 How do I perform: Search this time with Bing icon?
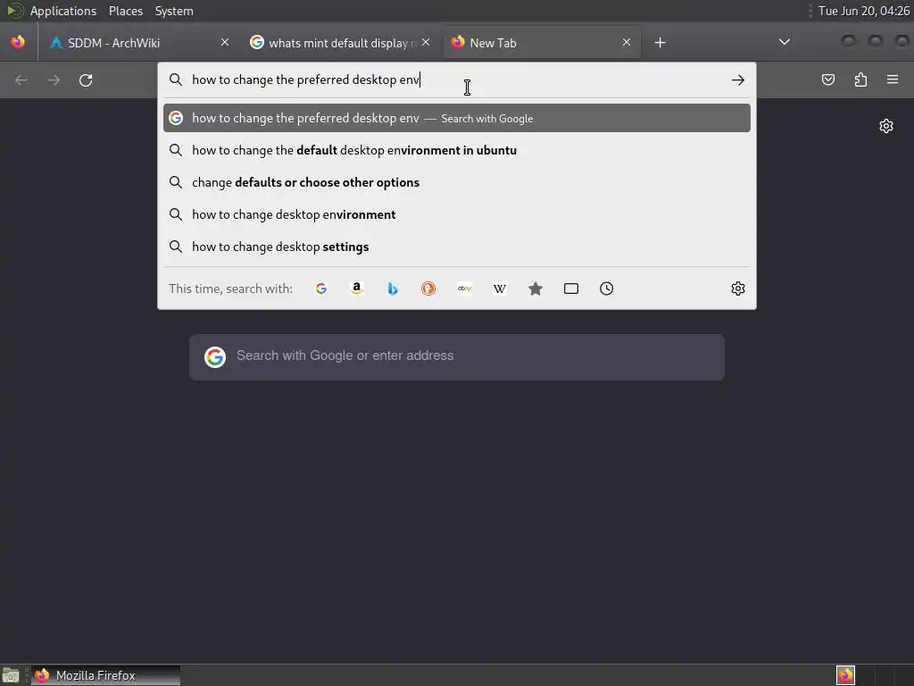tap(393, 289)
